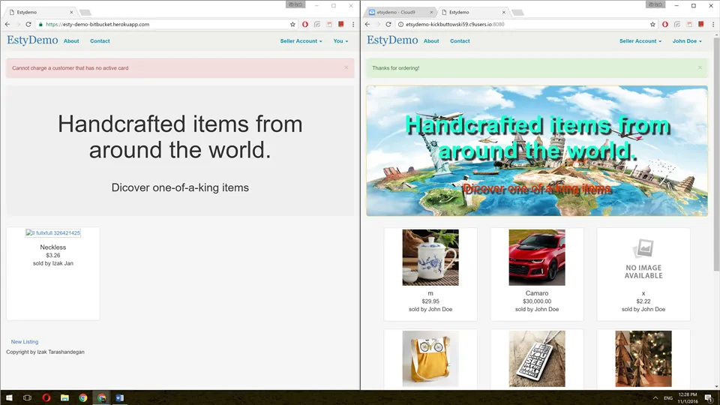Open About page in right window

tap(431, 40)
